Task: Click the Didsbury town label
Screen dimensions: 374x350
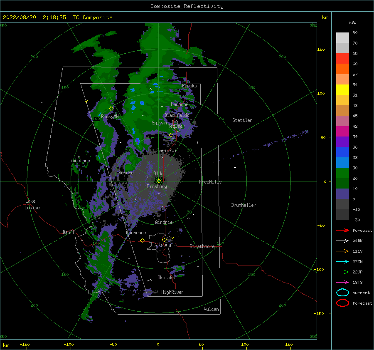Action: tap(157, 186)
